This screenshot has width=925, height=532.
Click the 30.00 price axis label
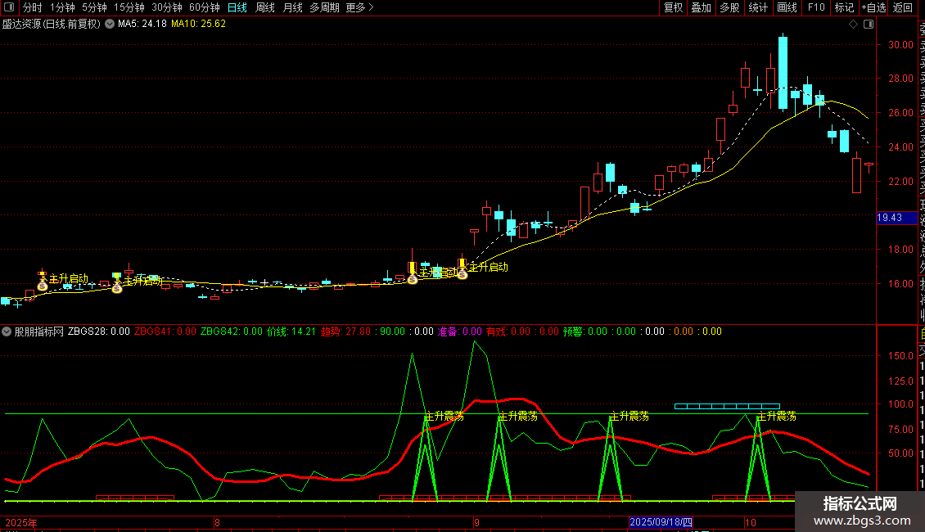(x=900, y=45)
